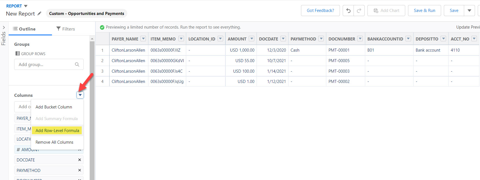Remove the DOCDATE column with its X
This screenshot has width=480, height=180.
click(x=79, y=160)
